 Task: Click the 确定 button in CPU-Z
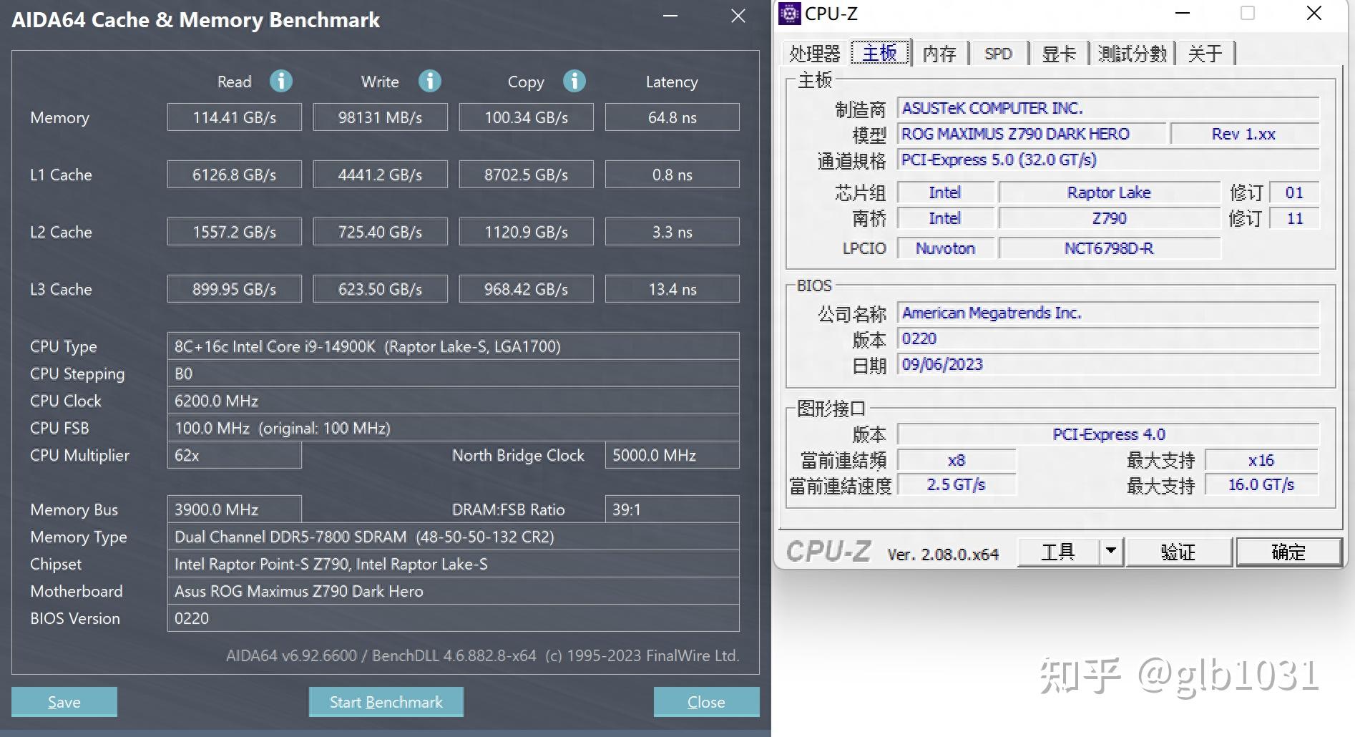tap(1288, 552)
